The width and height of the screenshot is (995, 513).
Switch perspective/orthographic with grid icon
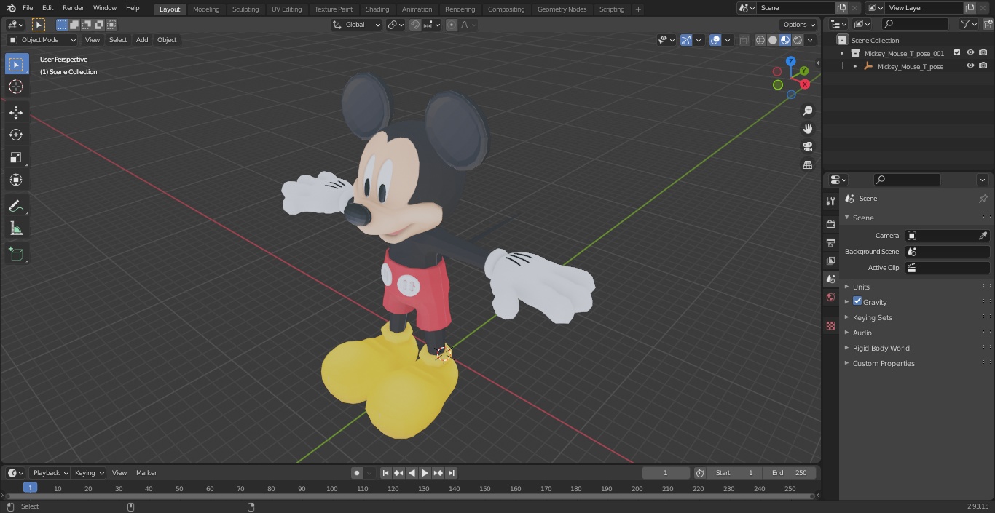coord(808,164)
